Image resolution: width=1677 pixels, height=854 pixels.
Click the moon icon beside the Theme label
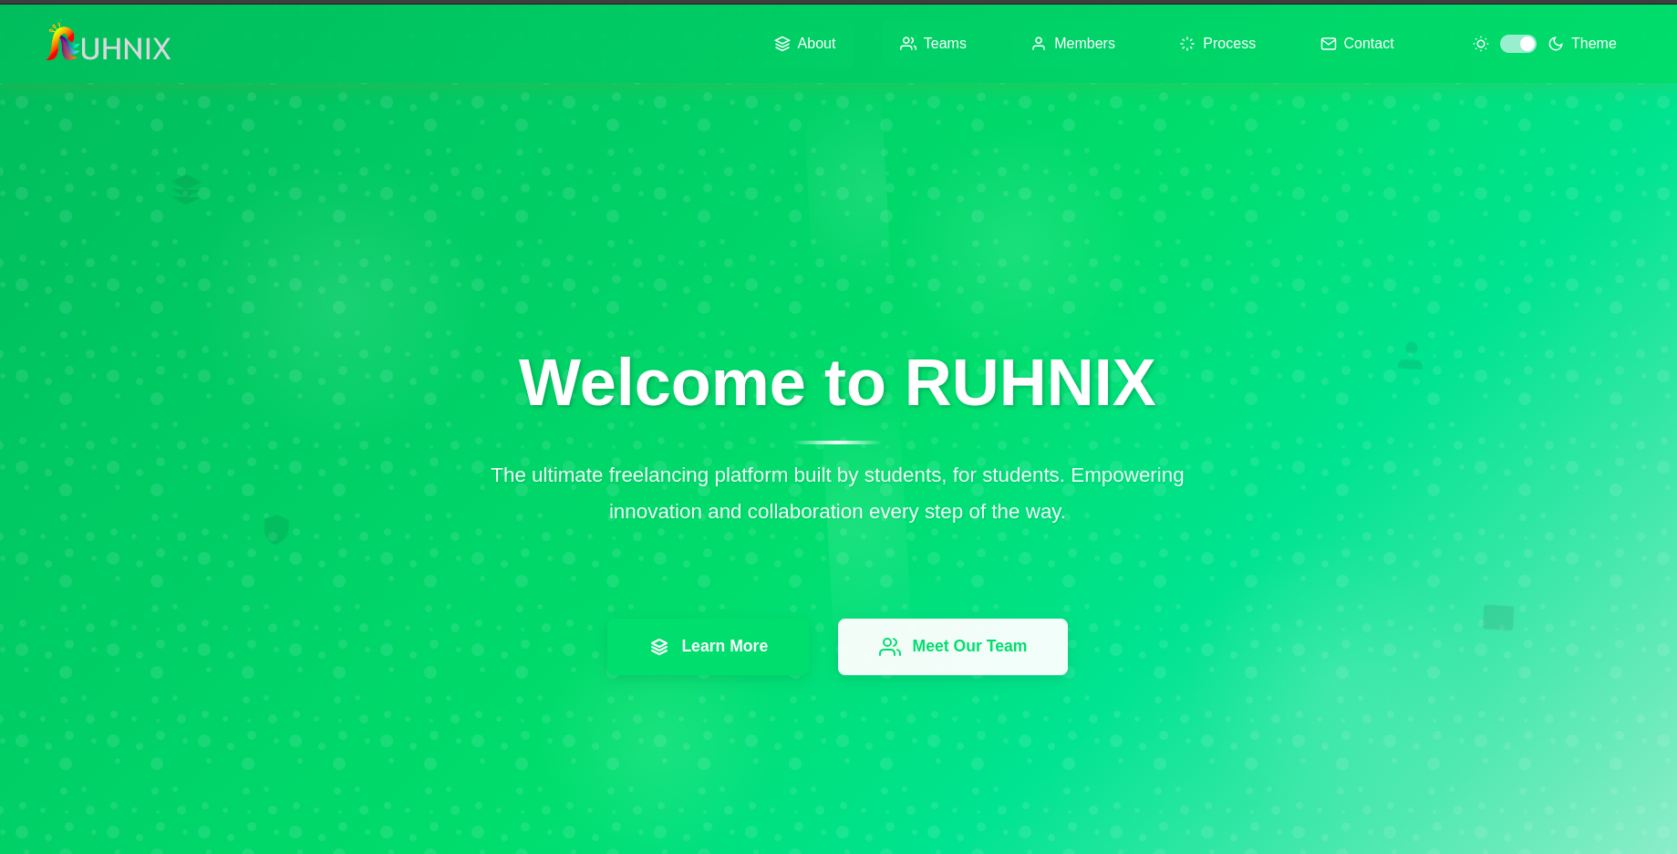1556,43
